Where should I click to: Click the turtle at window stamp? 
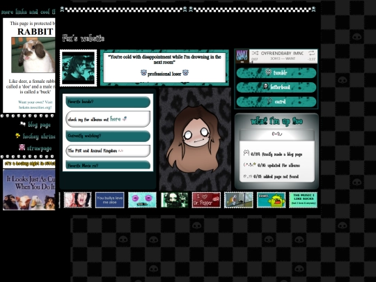point(239,200)
